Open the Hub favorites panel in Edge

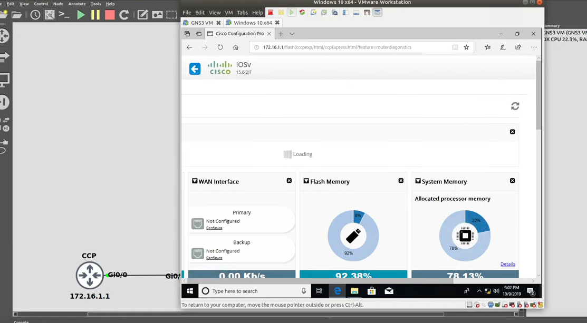click(x=487, y=47)
